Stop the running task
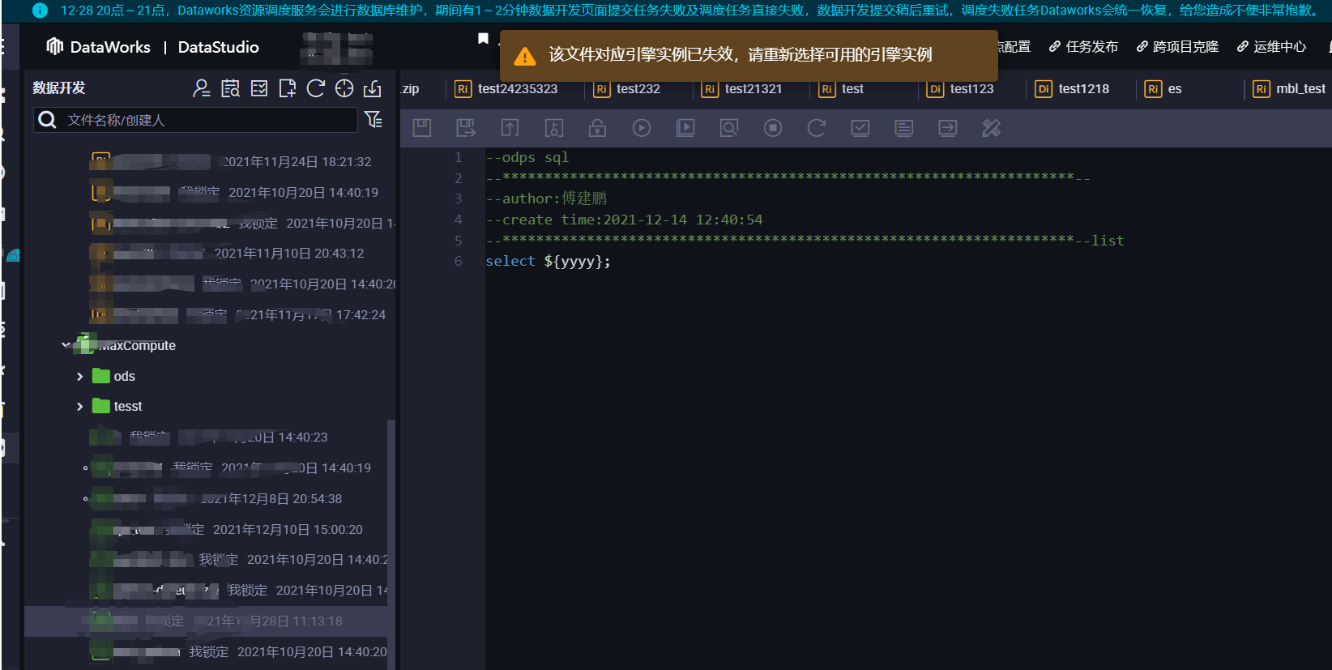Viewport: 1332px width, 670px height. (x=773, y=128)
